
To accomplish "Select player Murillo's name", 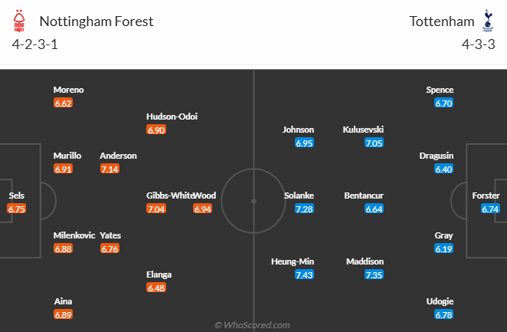I will coord(67,156).
